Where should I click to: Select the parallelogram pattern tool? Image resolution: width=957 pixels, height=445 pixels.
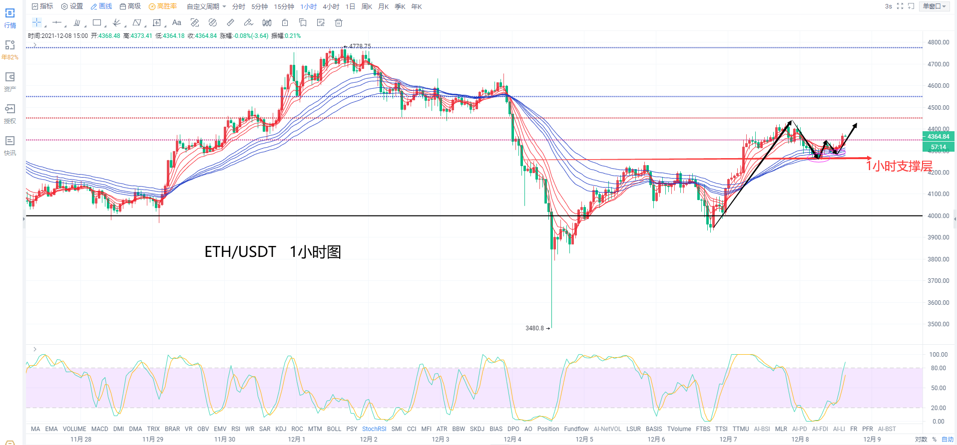(x=136, y=22)
